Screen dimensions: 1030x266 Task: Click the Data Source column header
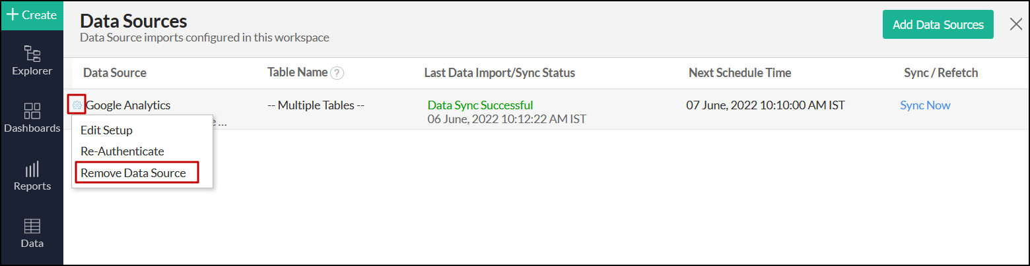[115, 73]
